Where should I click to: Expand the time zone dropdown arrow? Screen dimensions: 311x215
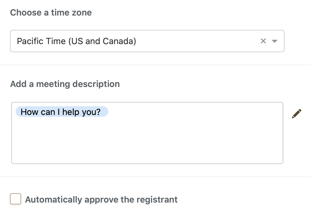(274, 41)
